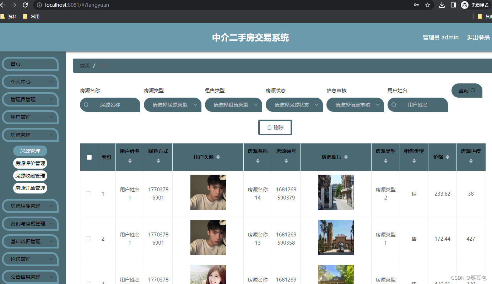Click the 删除 delete button

click(275, 127)
